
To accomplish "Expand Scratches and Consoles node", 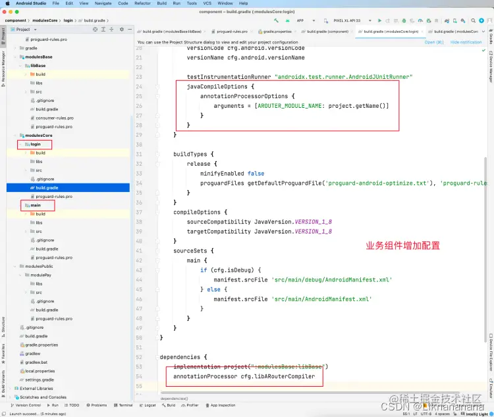I will tap(10, 397).
